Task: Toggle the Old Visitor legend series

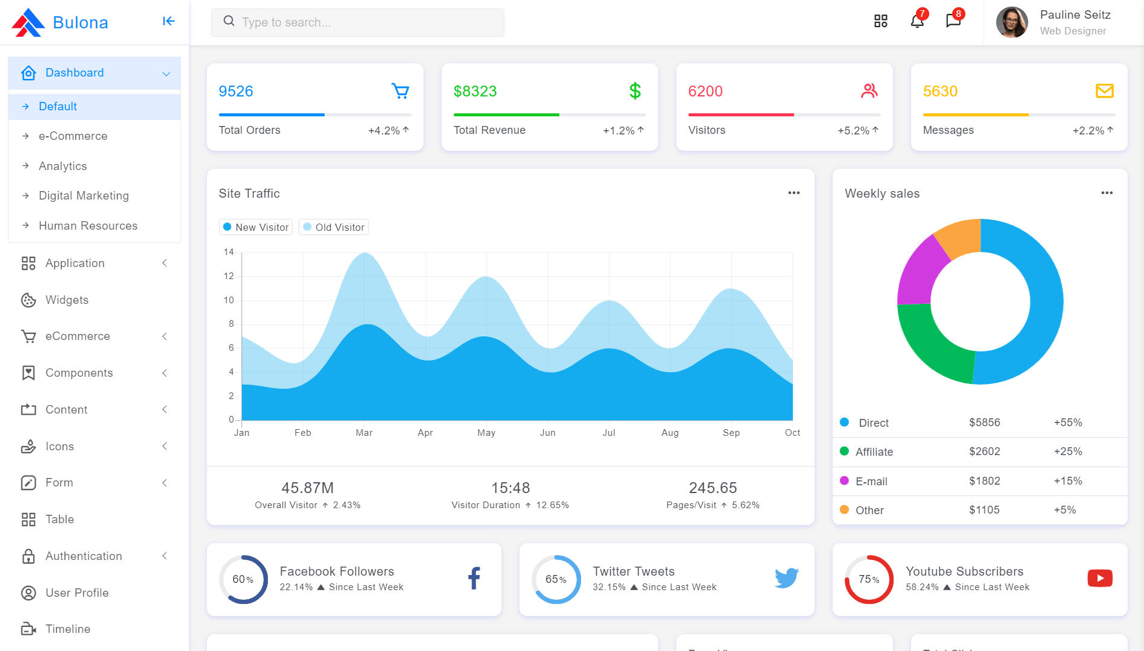Action: click(334, 227)
